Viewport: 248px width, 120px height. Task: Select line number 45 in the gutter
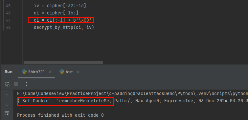pyautogui.click(x=8, y=6)
